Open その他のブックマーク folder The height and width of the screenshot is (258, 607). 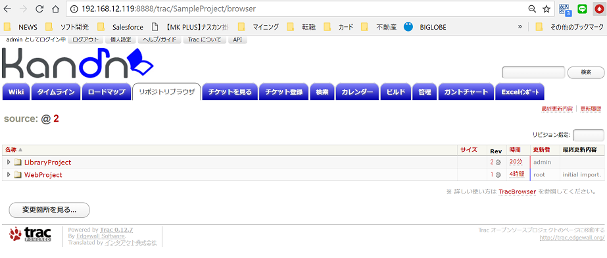pos(570,27)
